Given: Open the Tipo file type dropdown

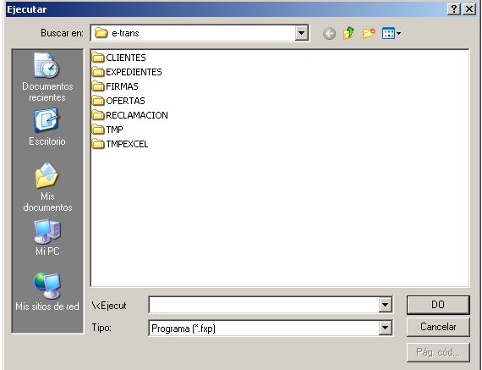Looking at the screenshot, I should 385,329.
